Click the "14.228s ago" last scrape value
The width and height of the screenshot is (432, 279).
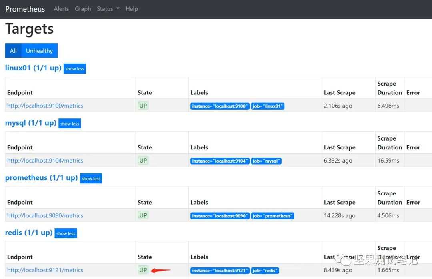[340, 215]
